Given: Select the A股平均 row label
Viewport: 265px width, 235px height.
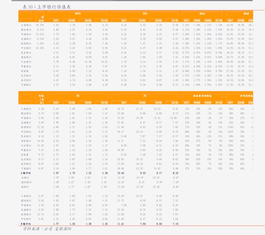Looking at the screenshot, I should pos(27,173).
